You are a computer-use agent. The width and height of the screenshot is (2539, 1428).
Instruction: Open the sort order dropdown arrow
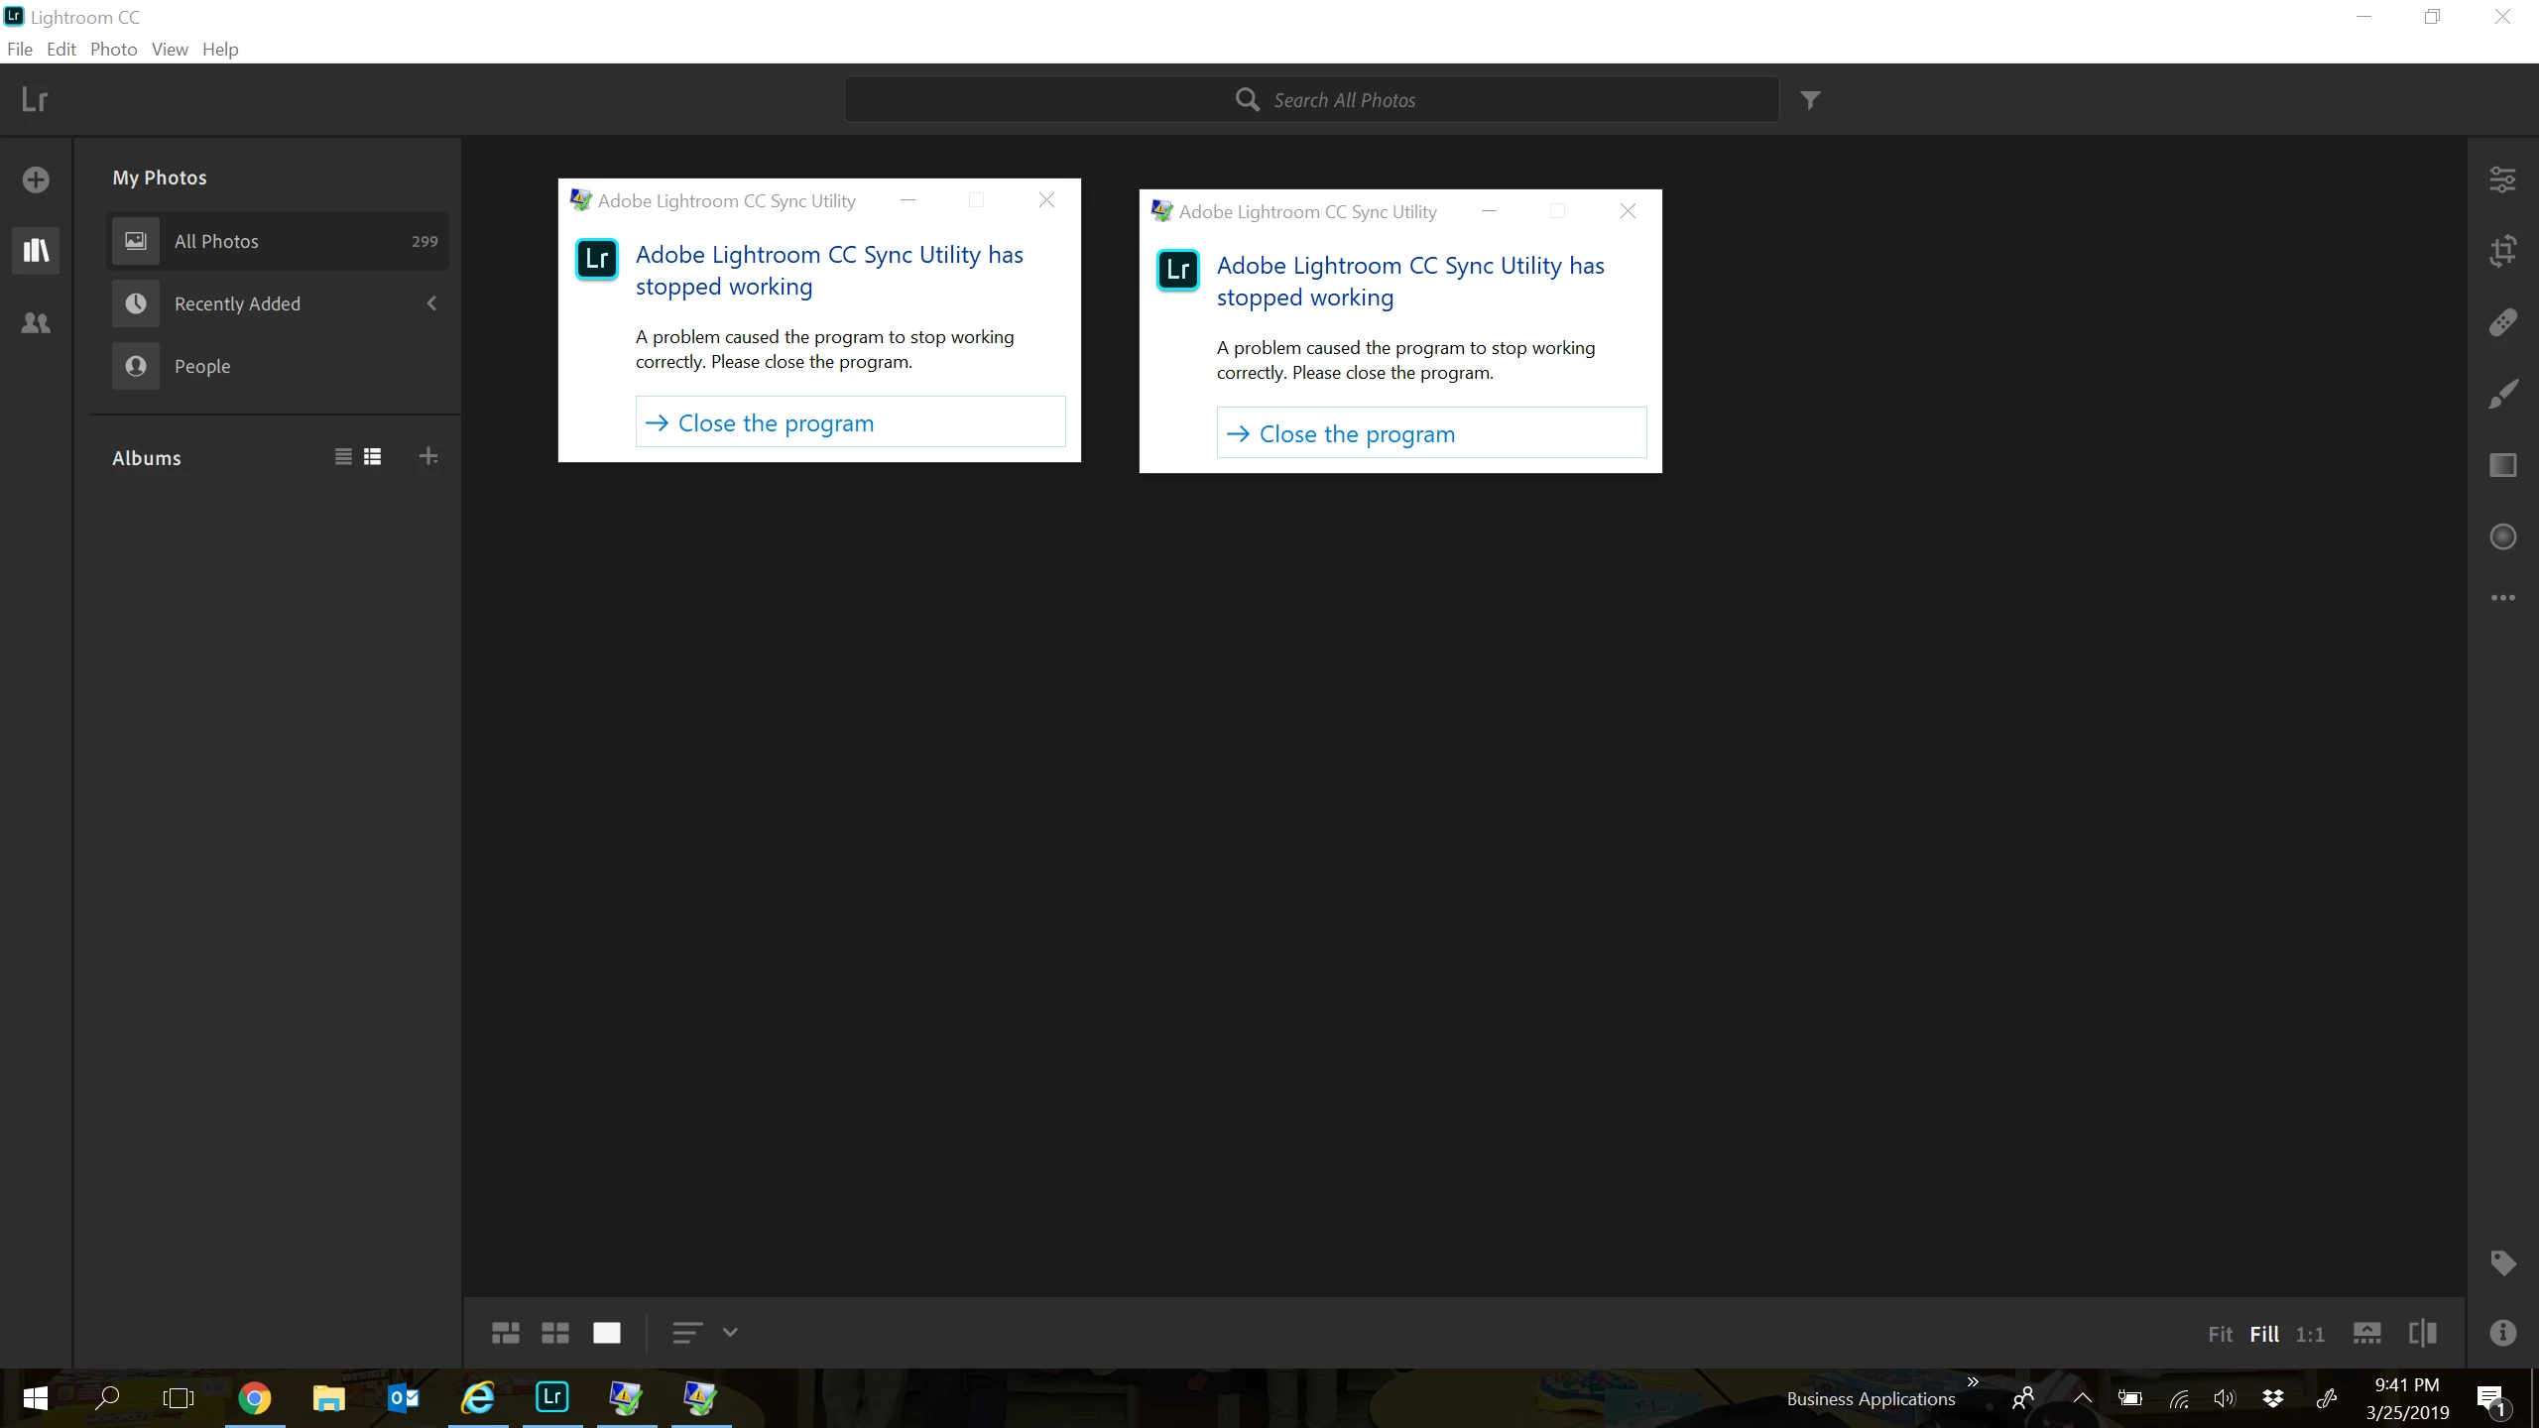coord(730,1333)
